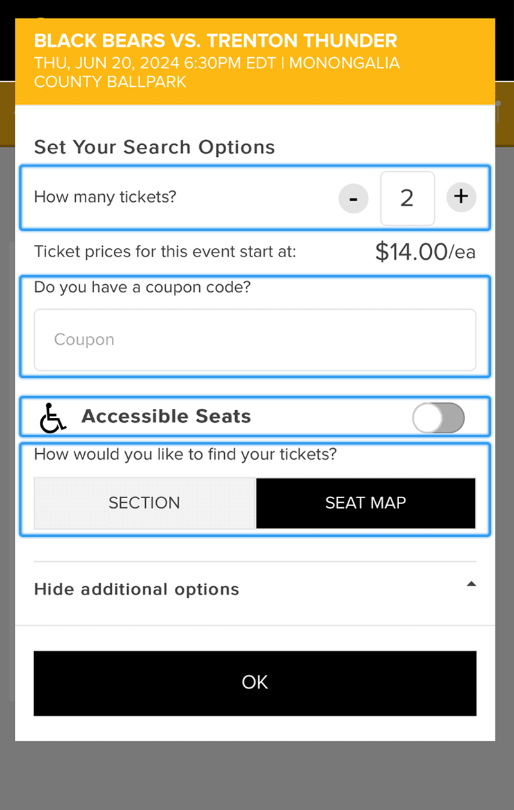Click the $14.00/ea starting price
Viewport: 514px width, 810px height.
(425, 252)
